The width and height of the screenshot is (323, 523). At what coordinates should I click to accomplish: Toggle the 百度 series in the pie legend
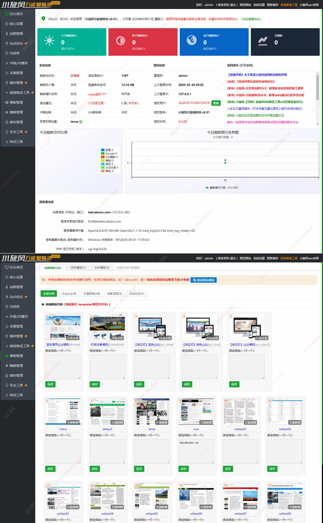[109, 150]
